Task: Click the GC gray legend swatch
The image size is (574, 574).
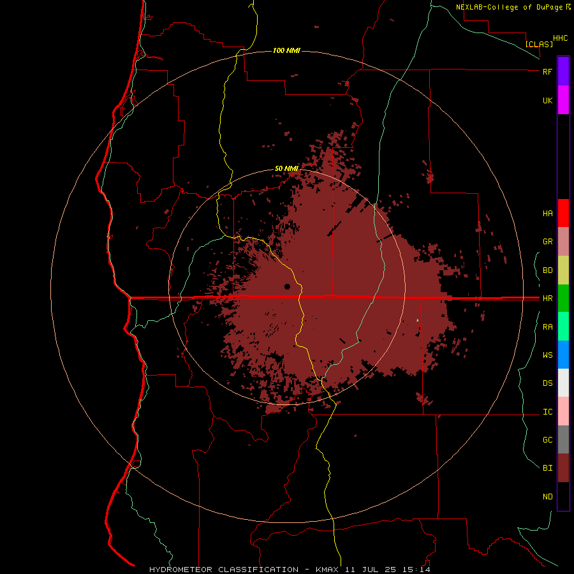Action: click(563, 439)
